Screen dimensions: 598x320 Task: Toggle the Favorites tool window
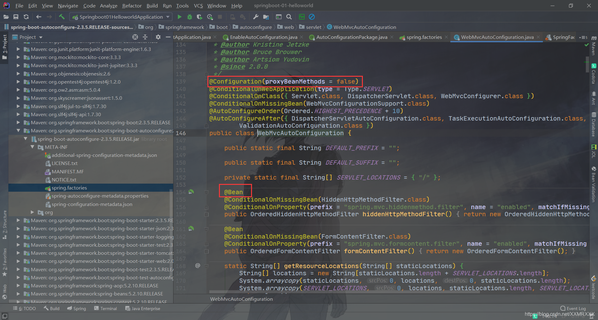tap(4, 262)
